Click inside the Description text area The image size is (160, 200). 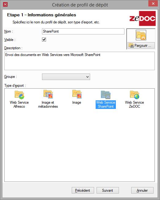[80, 61]
